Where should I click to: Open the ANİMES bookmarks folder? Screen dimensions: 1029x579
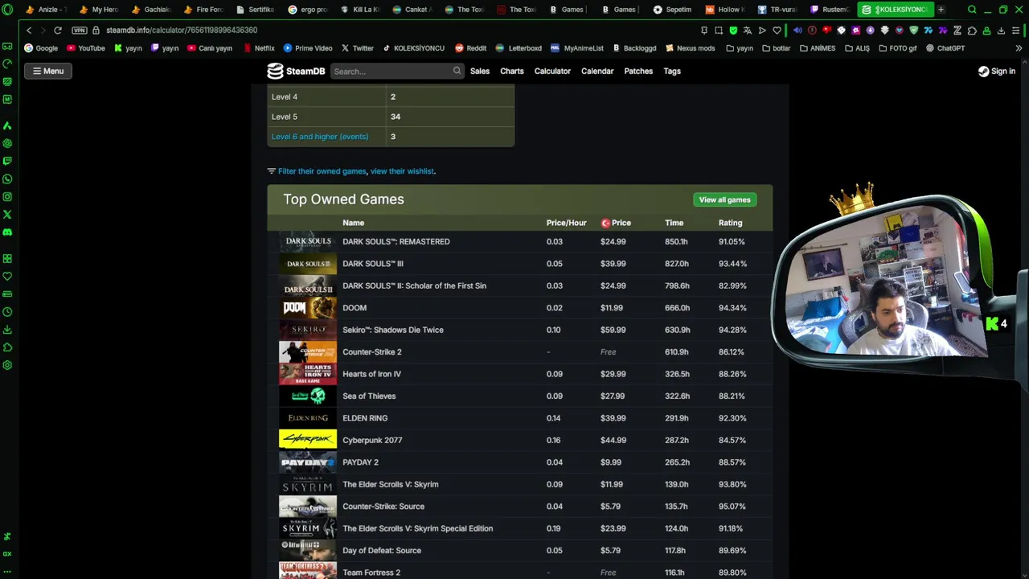[818, 48]
